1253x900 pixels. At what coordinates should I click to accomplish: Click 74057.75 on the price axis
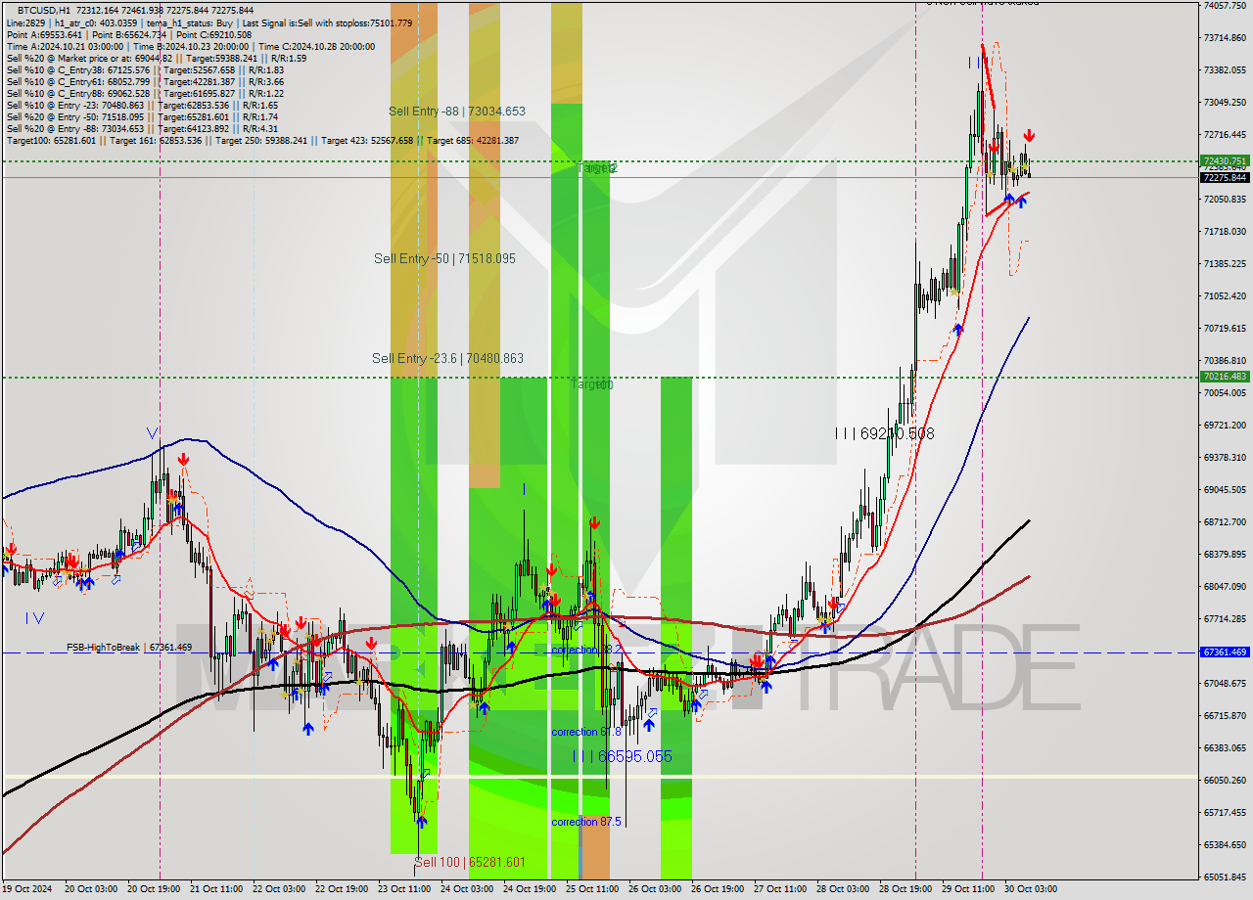[x=1225, y=5]
